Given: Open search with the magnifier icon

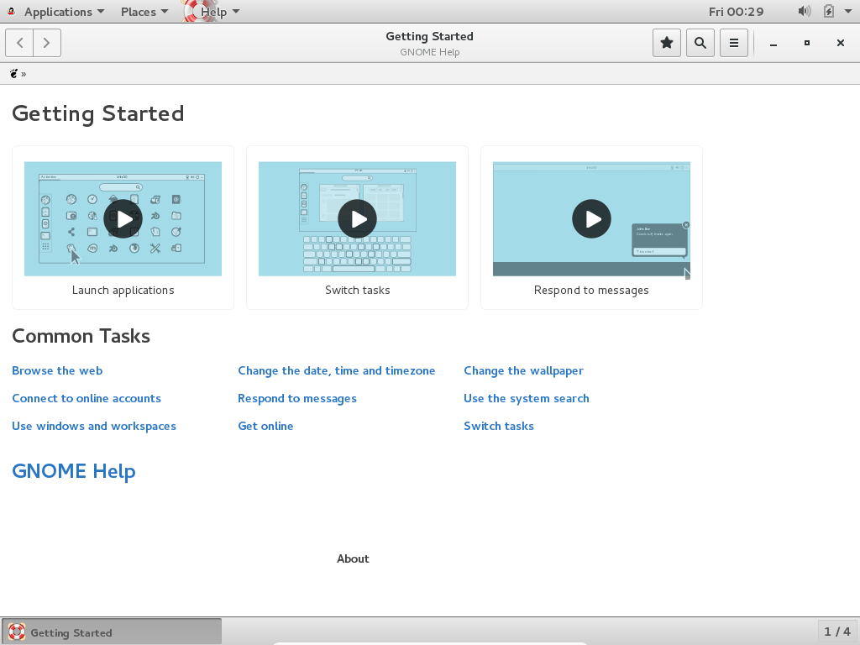Looking at the screenshot, I should tap(700, 43).
